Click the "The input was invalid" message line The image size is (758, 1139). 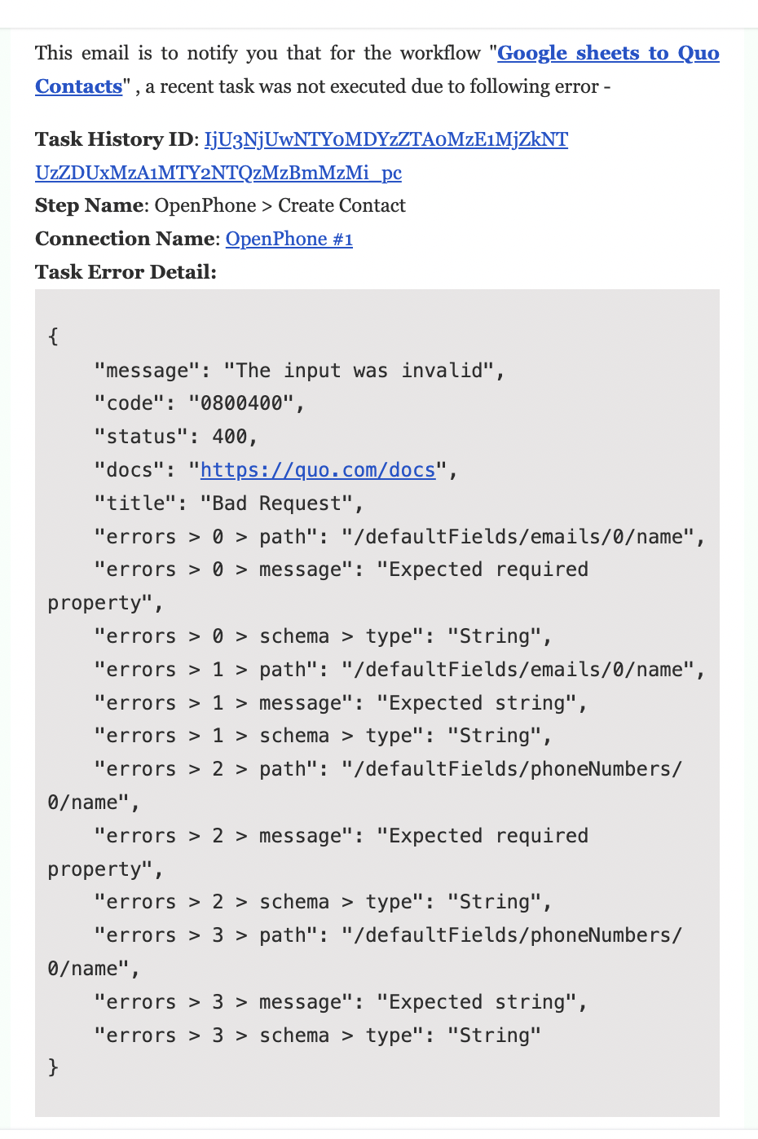(299, 371)
